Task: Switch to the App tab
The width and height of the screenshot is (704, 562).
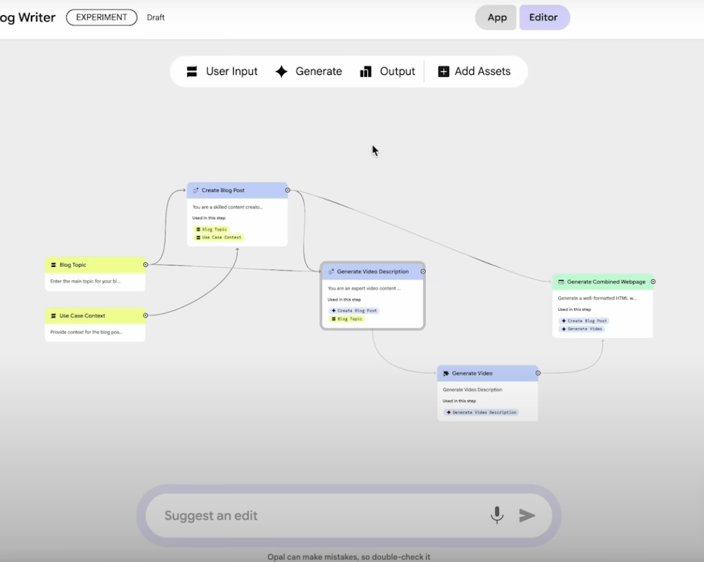Action: pos(496,17)
